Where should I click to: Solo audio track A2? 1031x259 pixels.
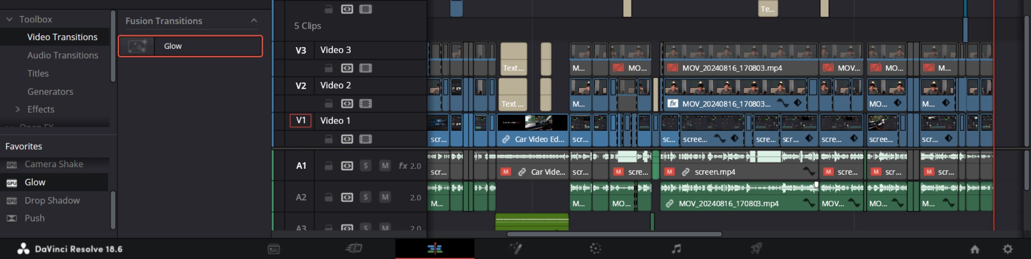365,197
